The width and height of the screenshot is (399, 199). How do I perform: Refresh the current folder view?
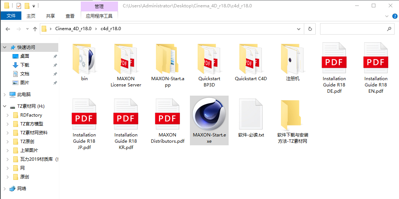point(310,29)
